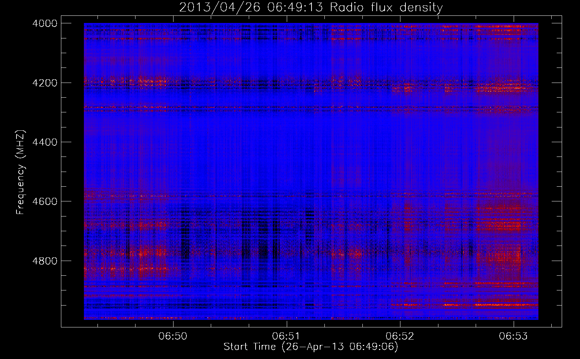580x359 pixels.
Task: Select the 4000 frequency axis label
Action: coord(45,23)
